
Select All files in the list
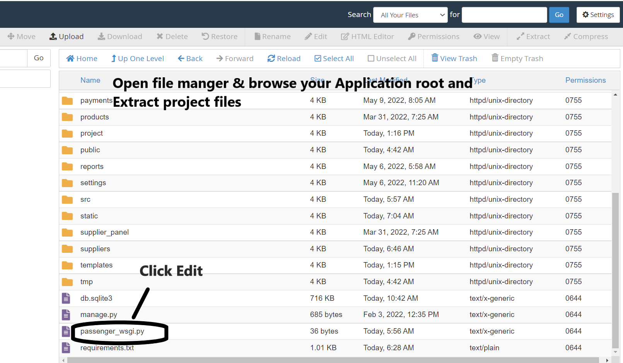tap(334, 58)
